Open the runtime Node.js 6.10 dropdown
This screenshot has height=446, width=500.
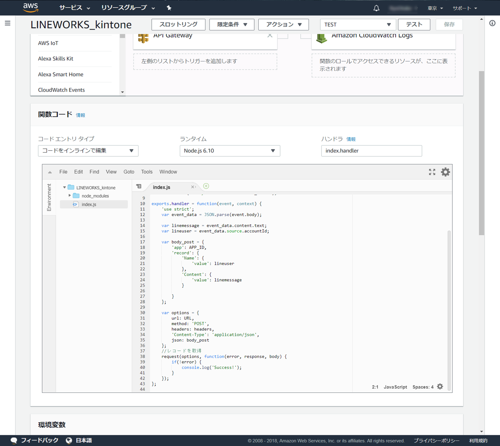click(x=230, y=151)
